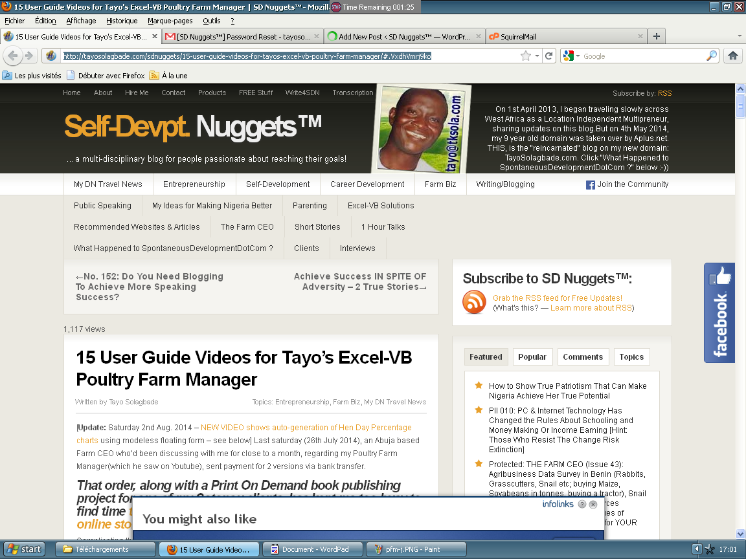Image resolution: width=746 pixels, height=559 pixels.
Task: Switch to Add New Post WordPress tab
Action: click(404, 37)
